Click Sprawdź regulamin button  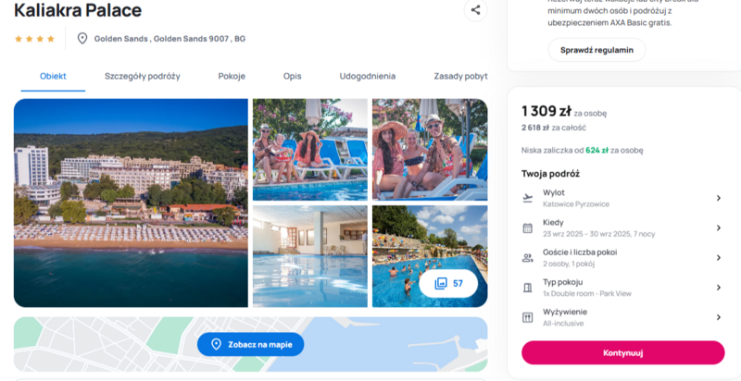(x=597, y=50)
